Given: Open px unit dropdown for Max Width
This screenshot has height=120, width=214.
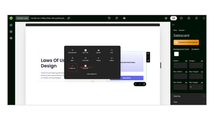Looking at the screenshot, I should coord(186,72).
